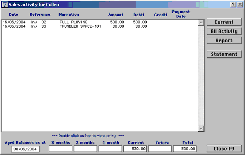Screen dimensions: 245x155
Task: Select the FULL PLAYING narration entry
Action: [x=74, y=22]
